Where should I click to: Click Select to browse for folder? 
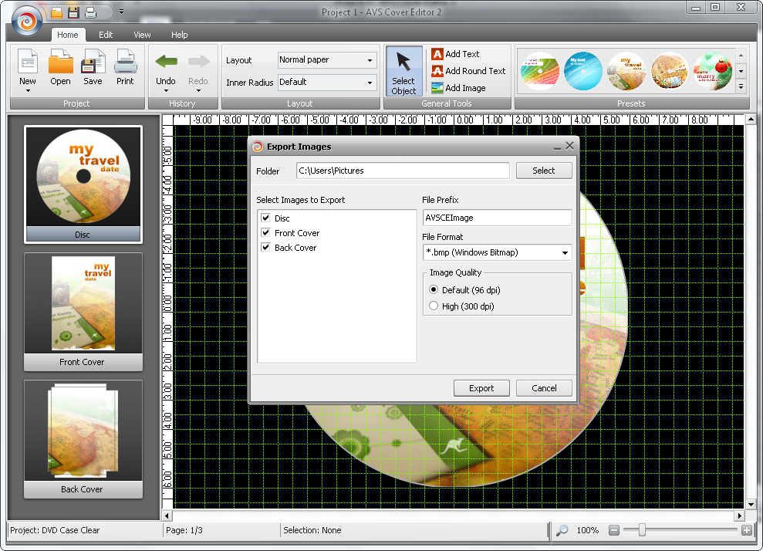click(x=543, y=171)
